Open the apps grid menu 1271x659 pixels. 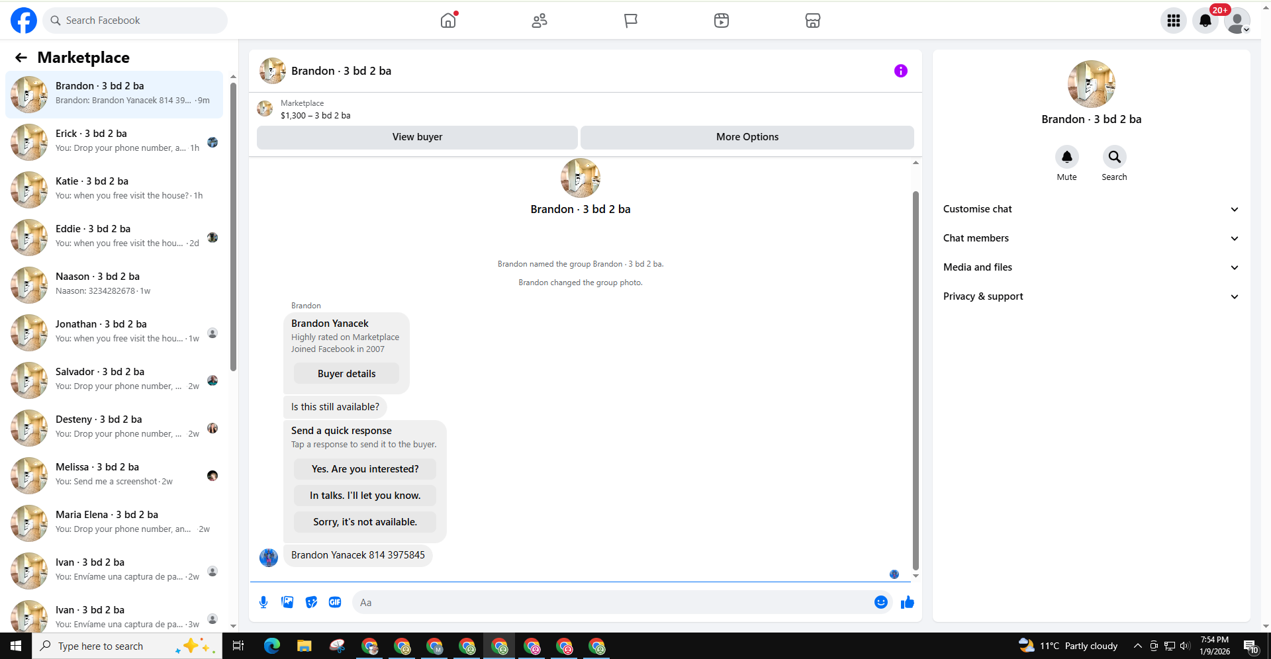click(1174, 21)
